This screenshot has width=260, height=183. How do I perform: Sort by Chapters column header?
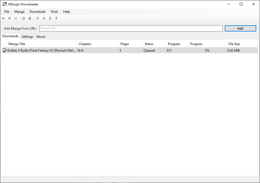[97, 44]
